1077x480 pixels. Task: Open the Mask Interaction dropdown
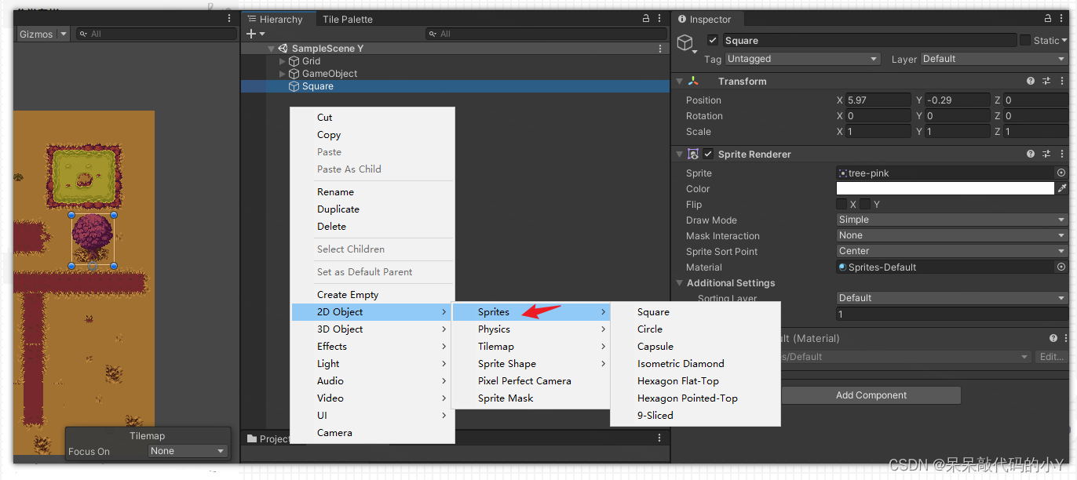click(952, 235)
